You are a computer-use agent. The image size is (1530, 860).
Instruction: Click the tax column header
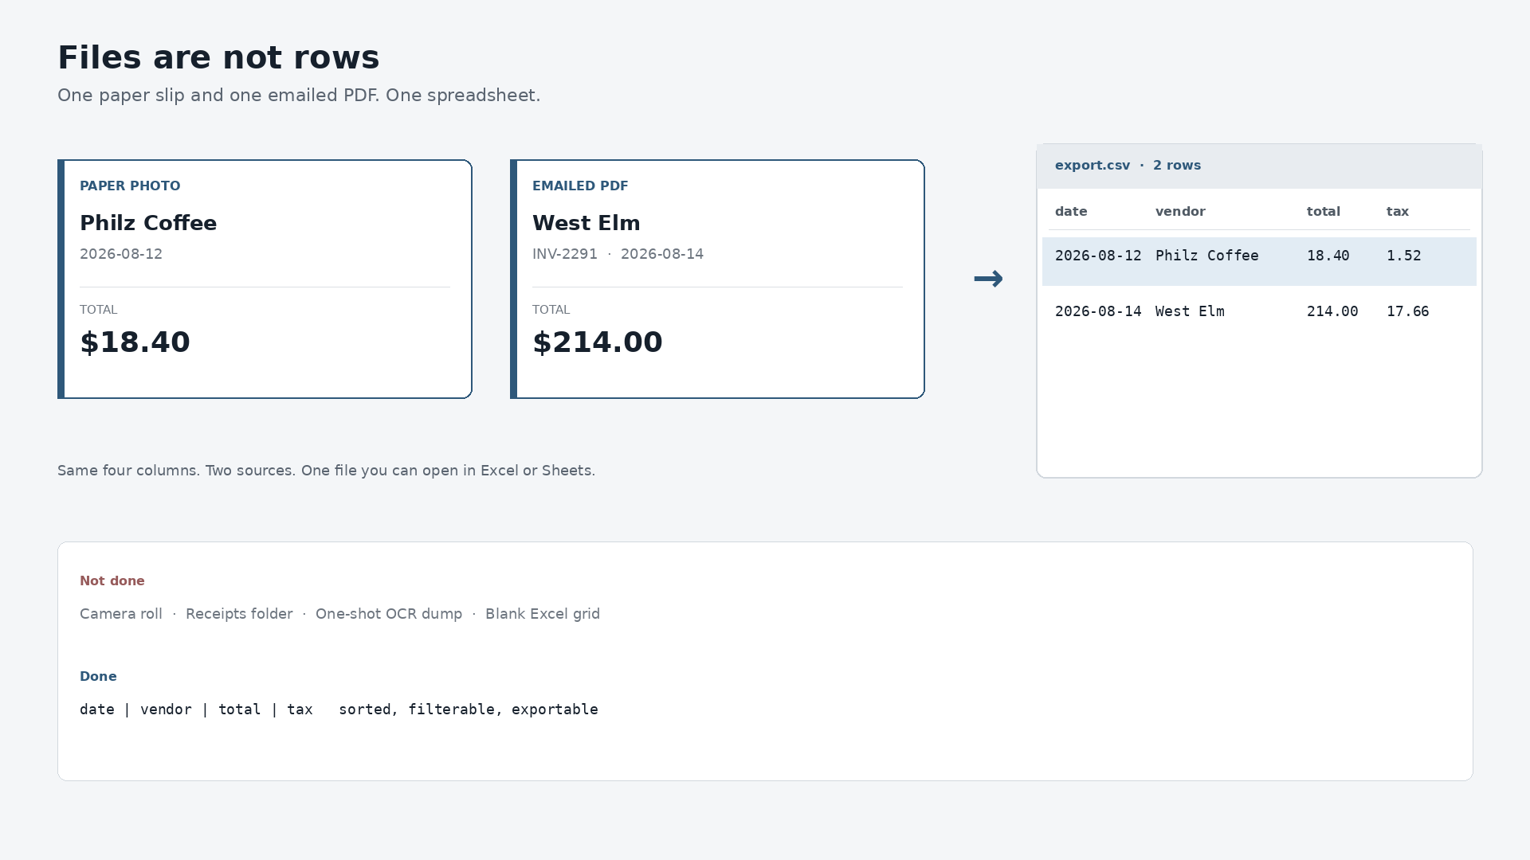tap(1398, 212)
